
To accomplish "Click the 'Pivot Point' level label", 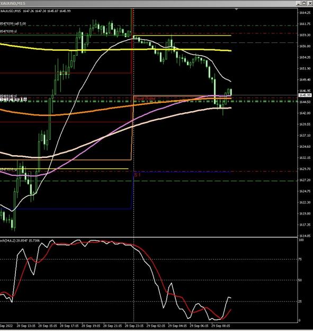I will [145, 99].
